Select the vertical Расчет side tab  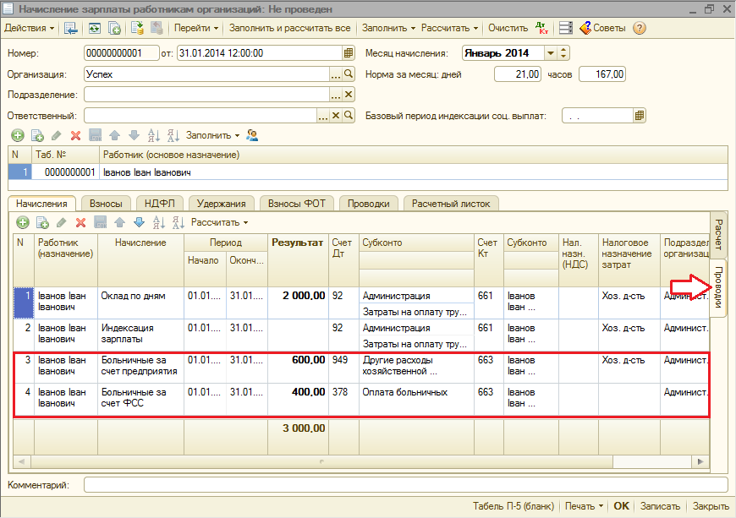718,234
